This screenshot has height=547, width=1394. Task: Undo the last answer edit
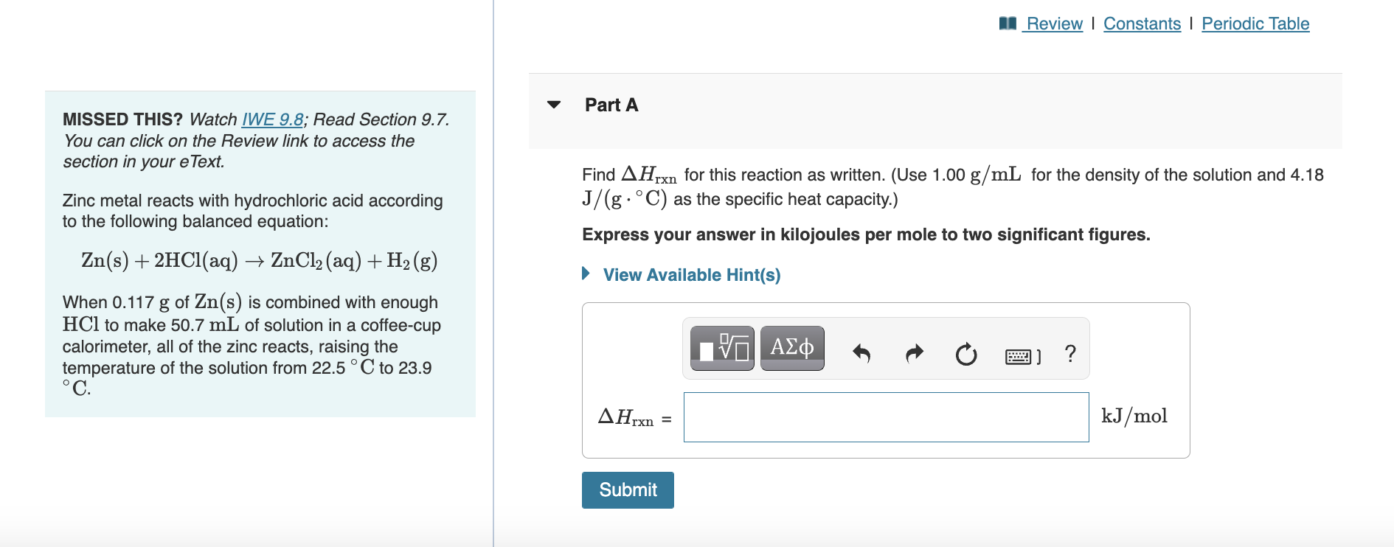click(x=861, y=354)
